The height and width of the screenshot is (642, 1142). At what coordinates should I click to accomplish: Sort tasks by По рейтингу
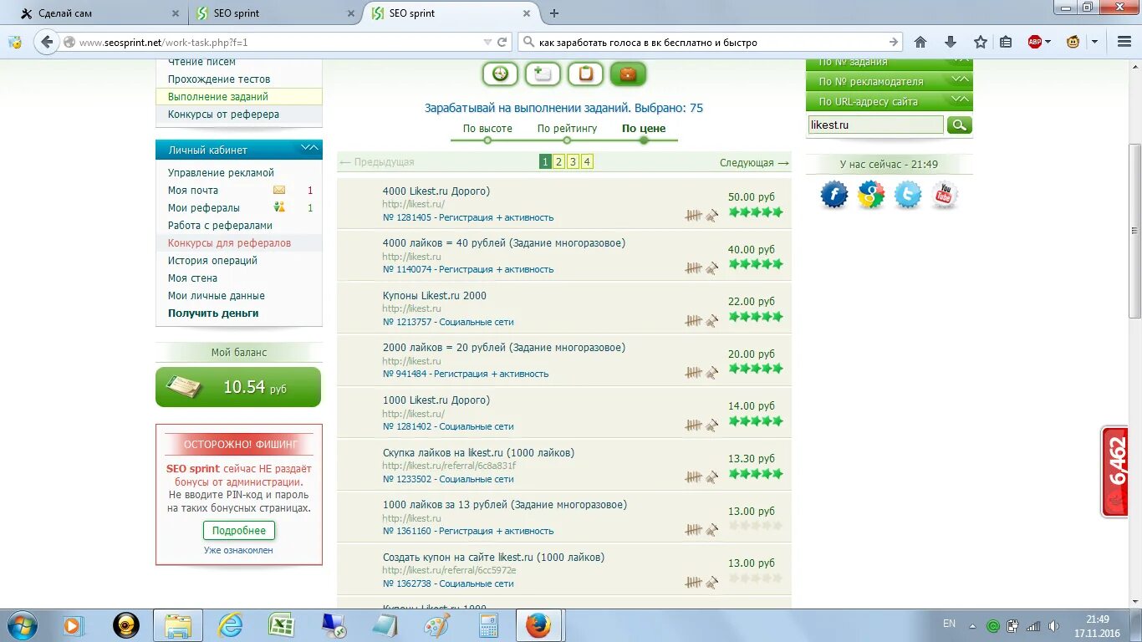[567, 129]
